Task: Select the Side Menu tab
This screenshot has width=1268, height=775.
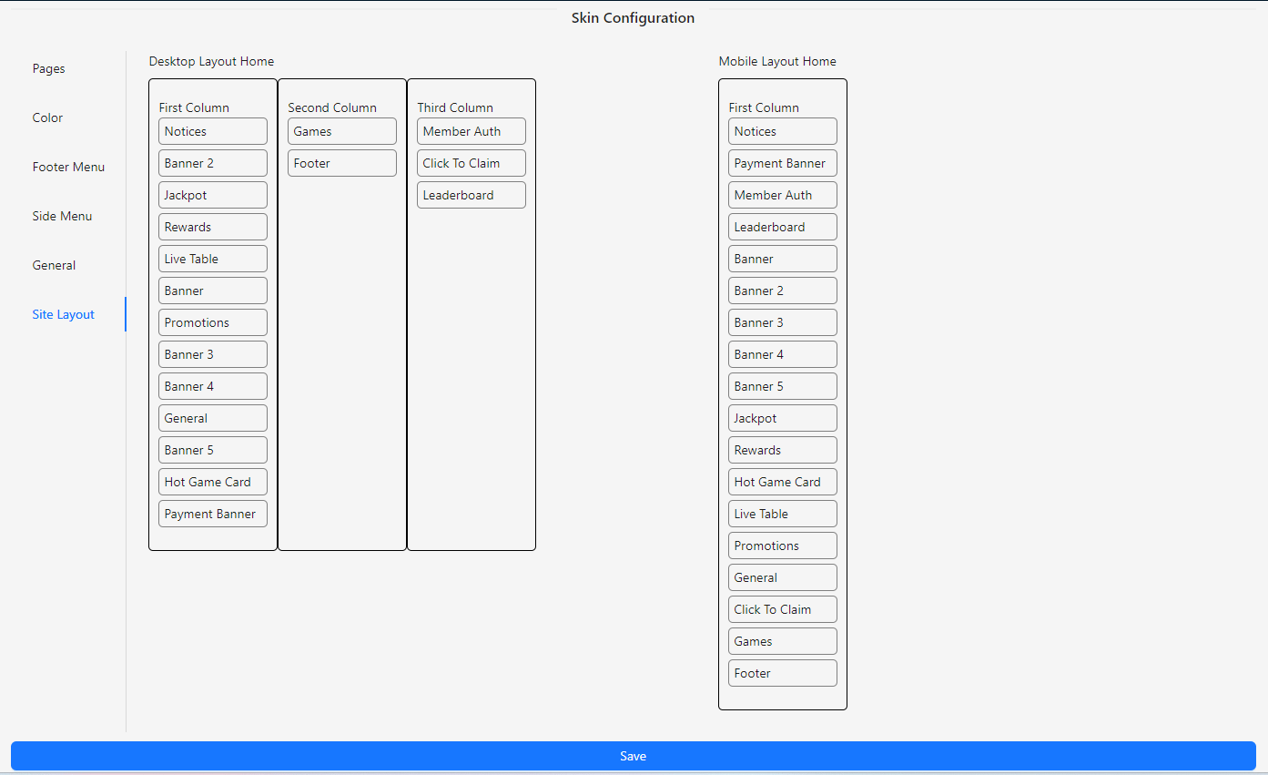Action: coord(62,216)
